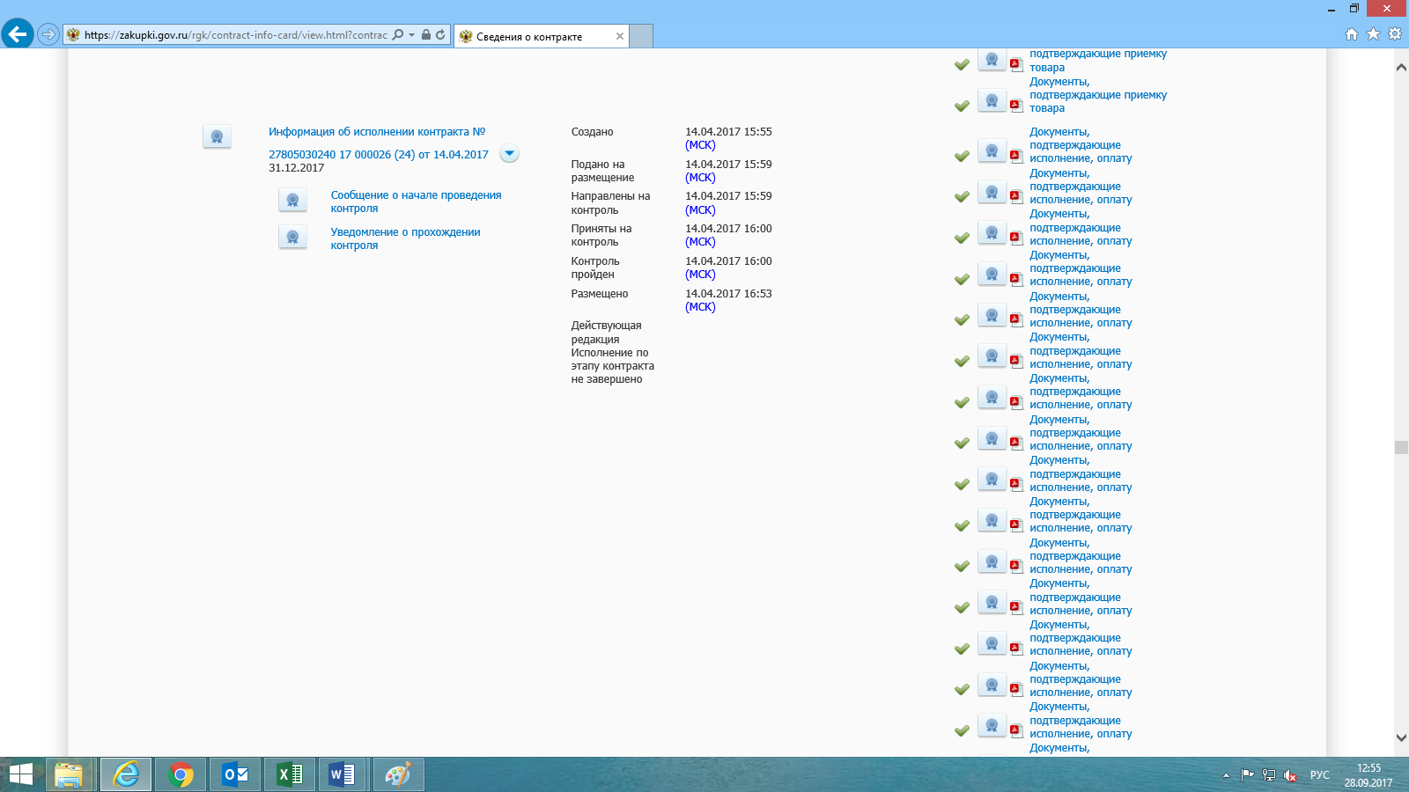
Task: Select the Сведения о контракте tab
Action: (x=539, y=36)
